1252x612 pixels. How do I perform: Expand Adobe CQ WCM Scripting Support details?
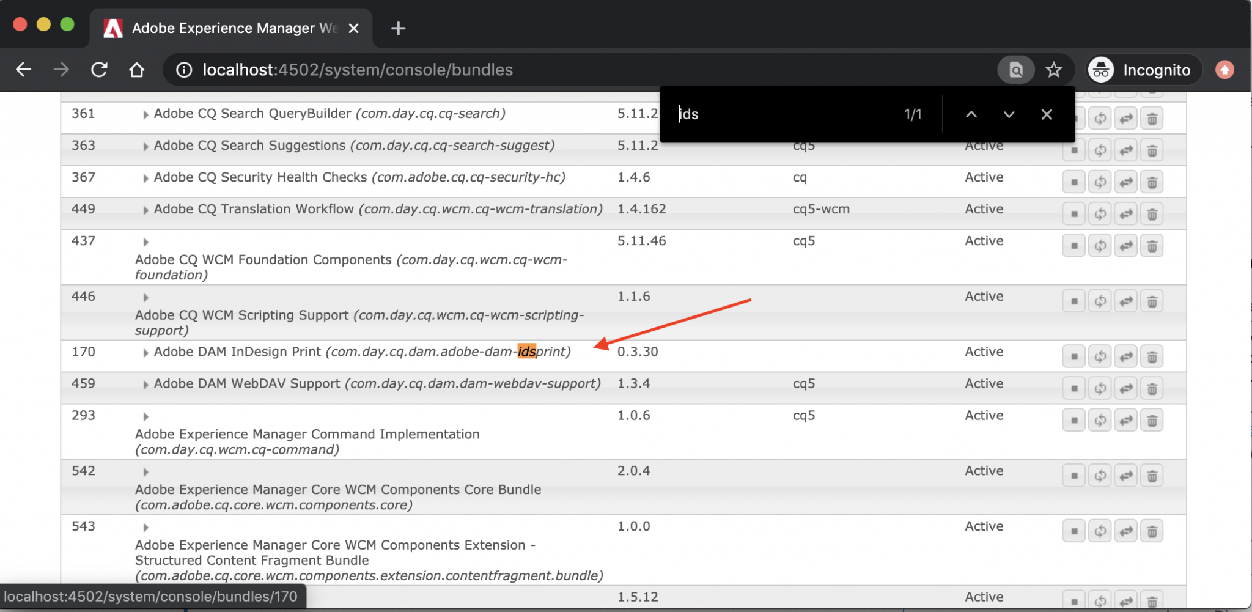click(145, 297)
